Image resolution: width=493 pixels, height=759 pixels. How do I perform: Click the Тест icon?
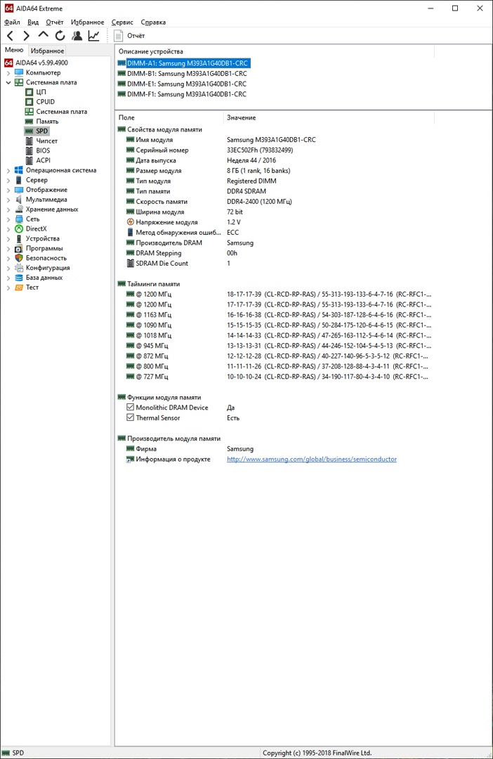[x=19, y=287]
